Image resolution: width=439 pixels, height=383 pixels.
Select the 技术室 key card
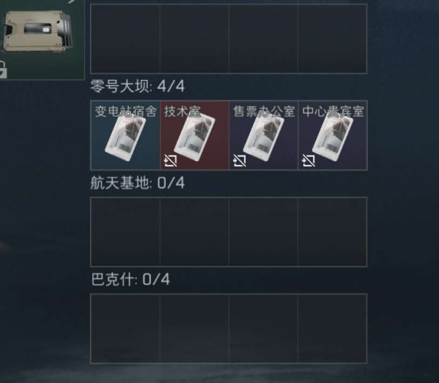point(194,135)
